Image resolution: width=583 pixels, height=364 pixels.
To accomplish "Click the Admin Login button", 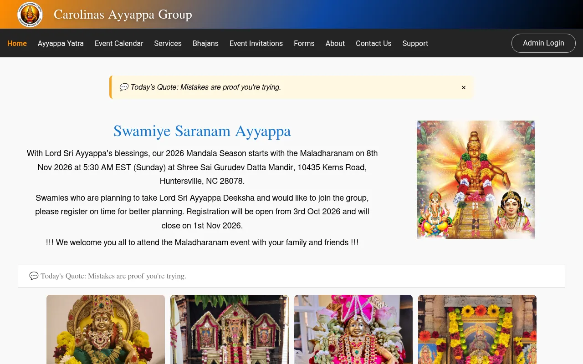I will 543,43.
